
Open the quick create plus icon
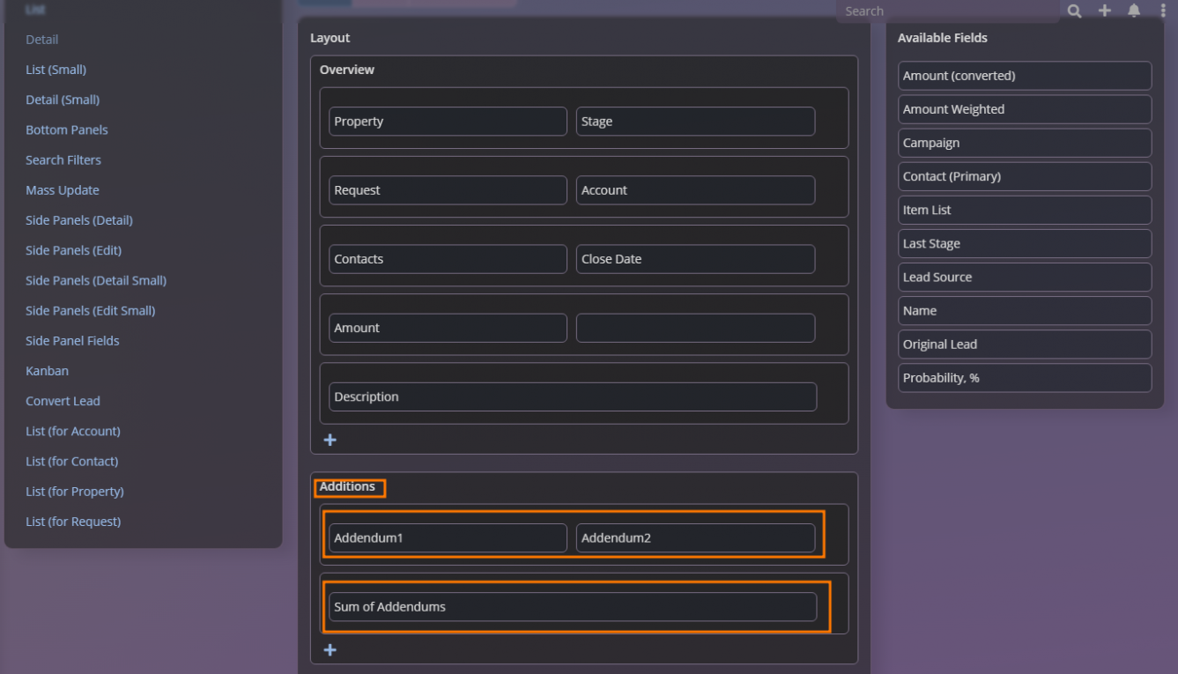(1104, 11)
